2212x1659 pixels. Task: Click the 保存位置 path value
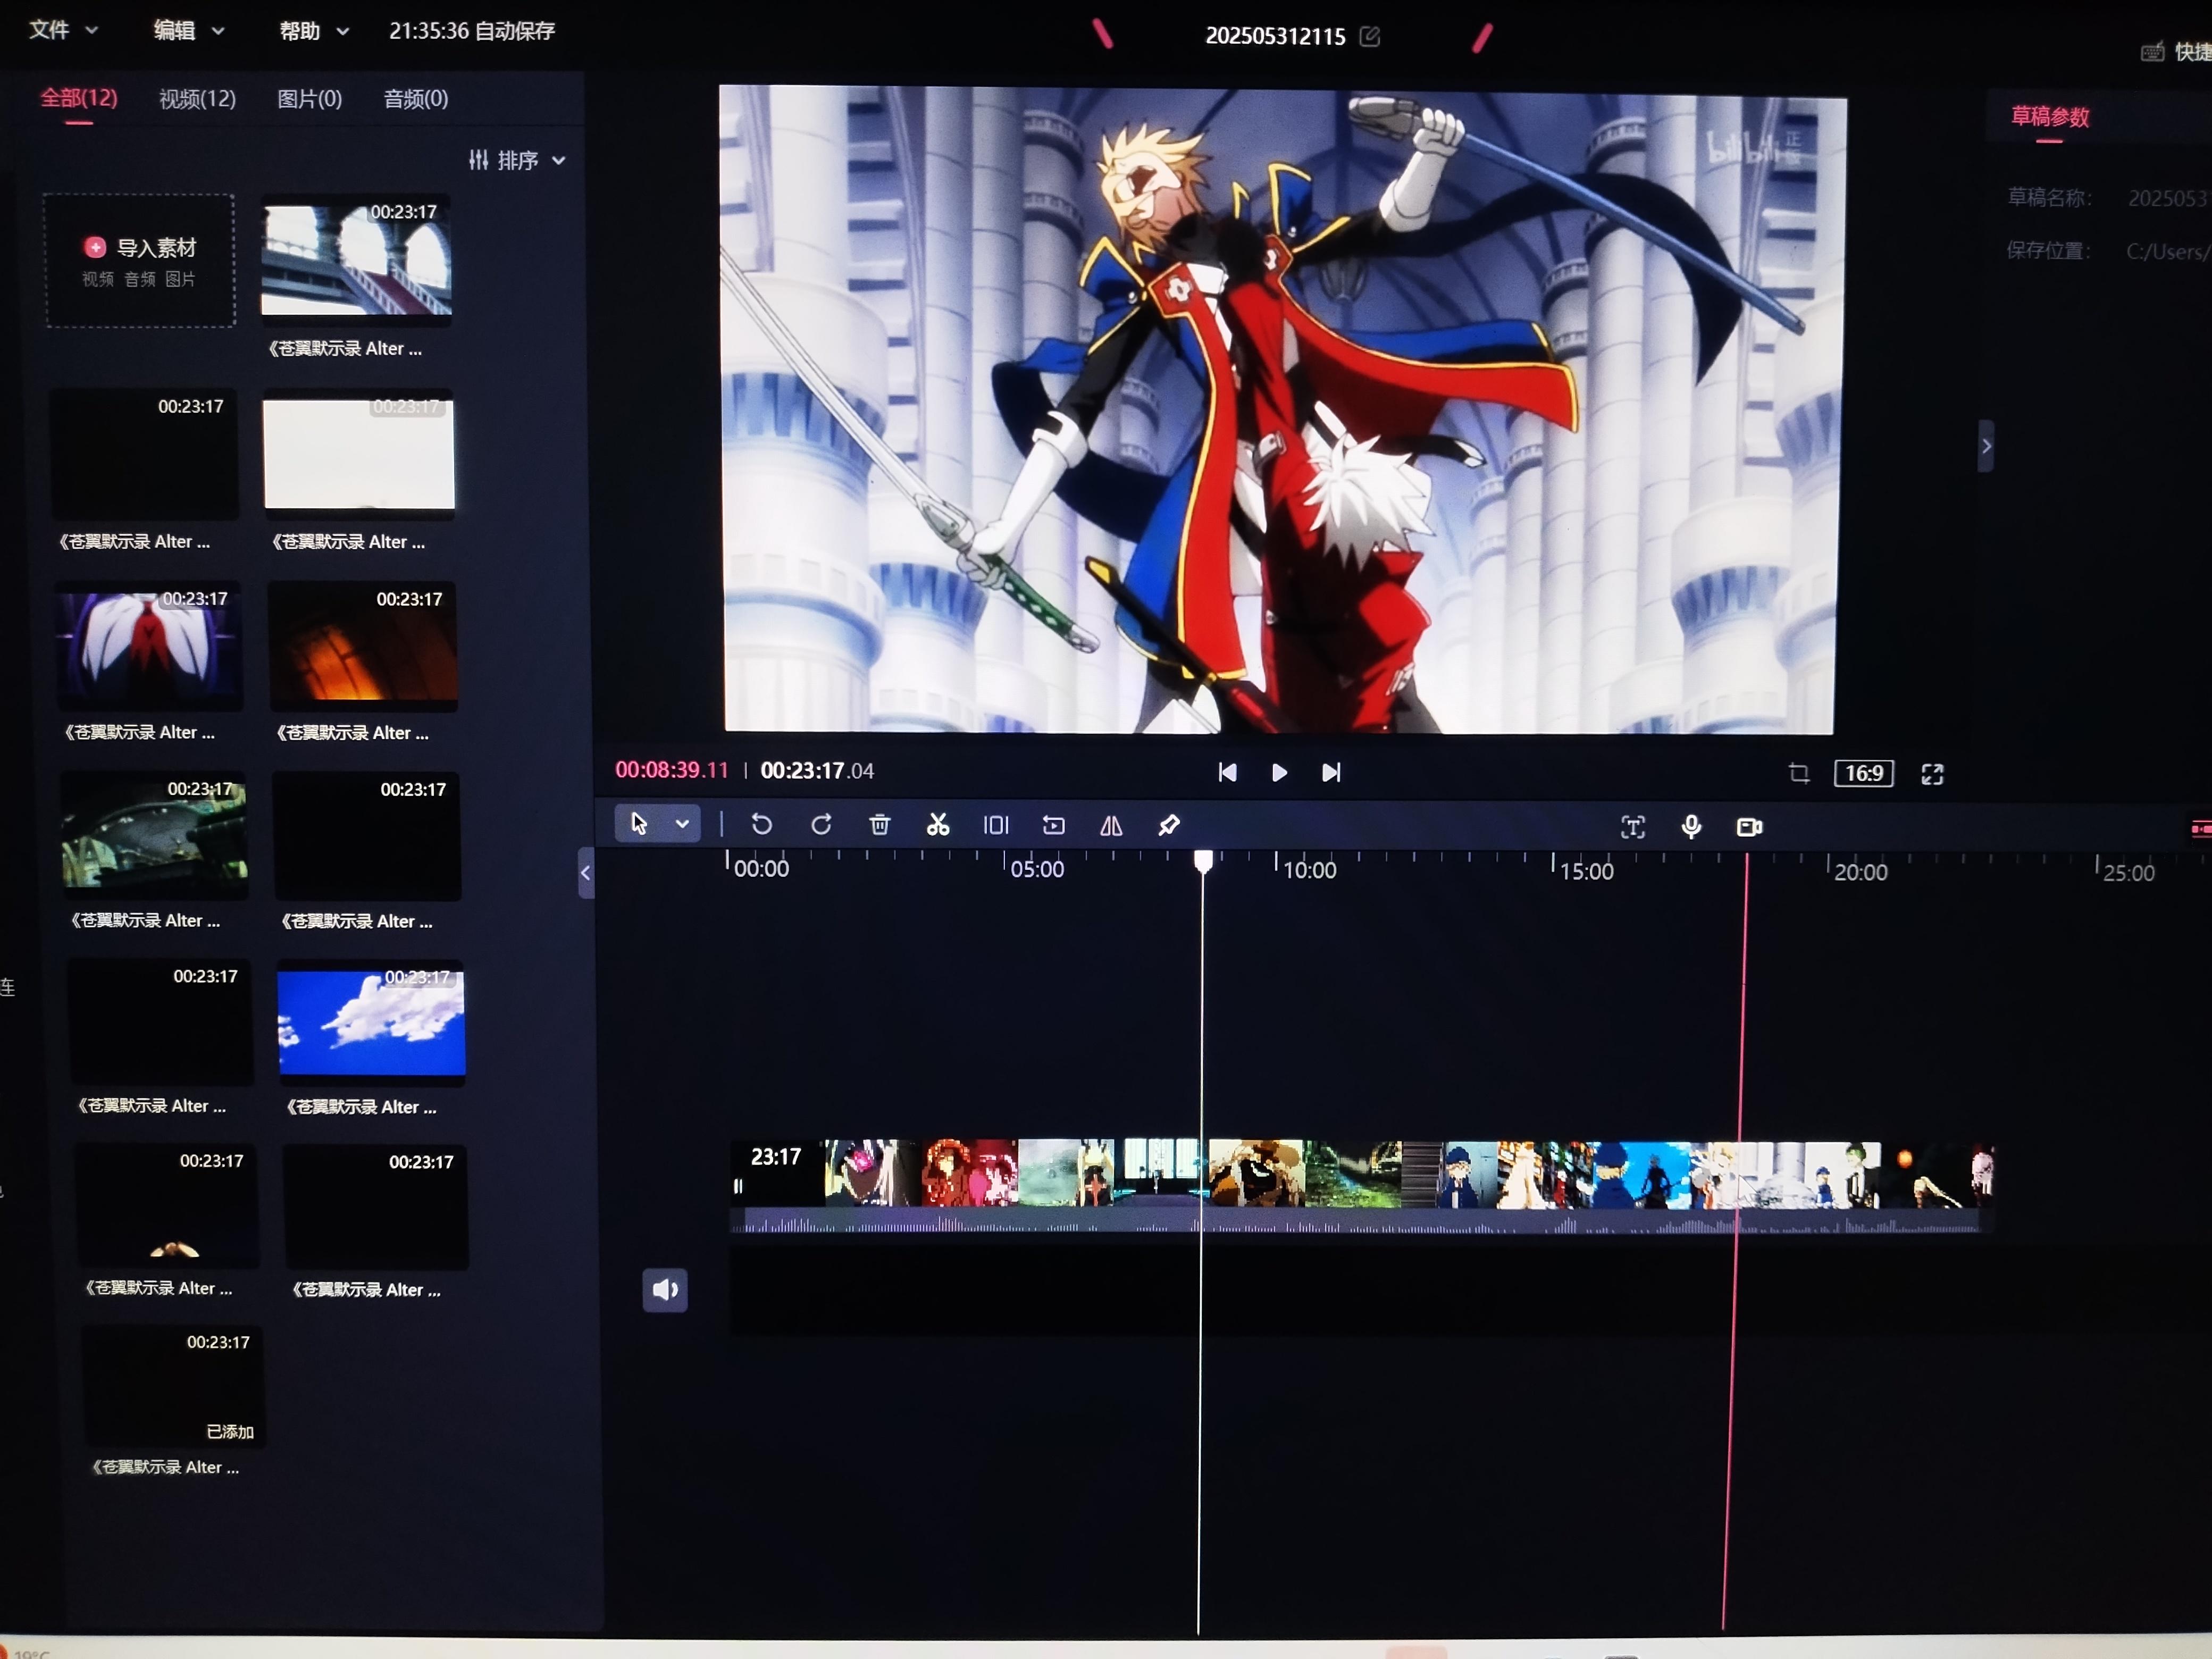coord(2168,251)
